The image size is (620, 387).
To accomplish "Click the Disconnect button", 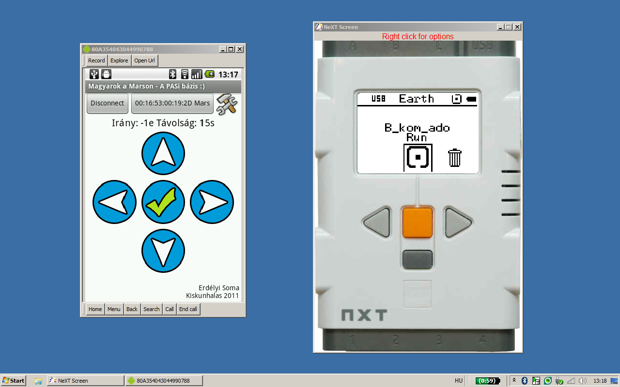I will pos(107,104).
